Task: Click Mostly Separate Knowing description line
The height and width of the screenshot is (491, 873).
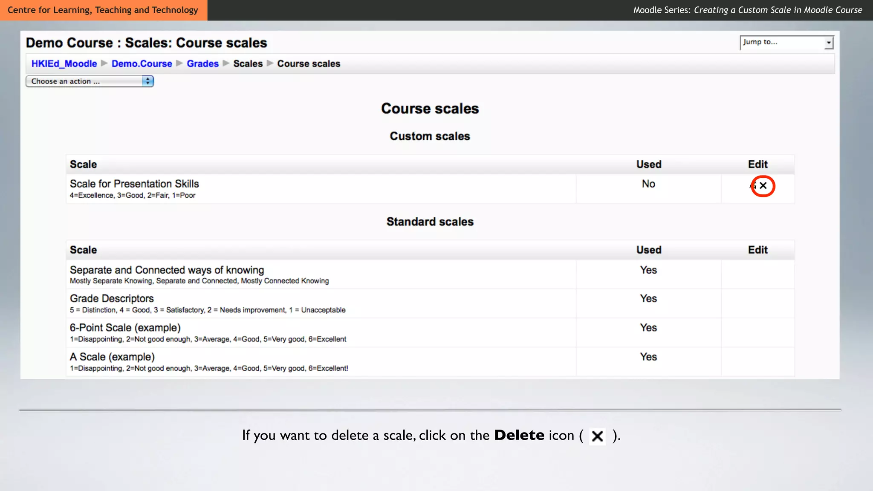Action: pyautogui.click(x=199, y=281)
